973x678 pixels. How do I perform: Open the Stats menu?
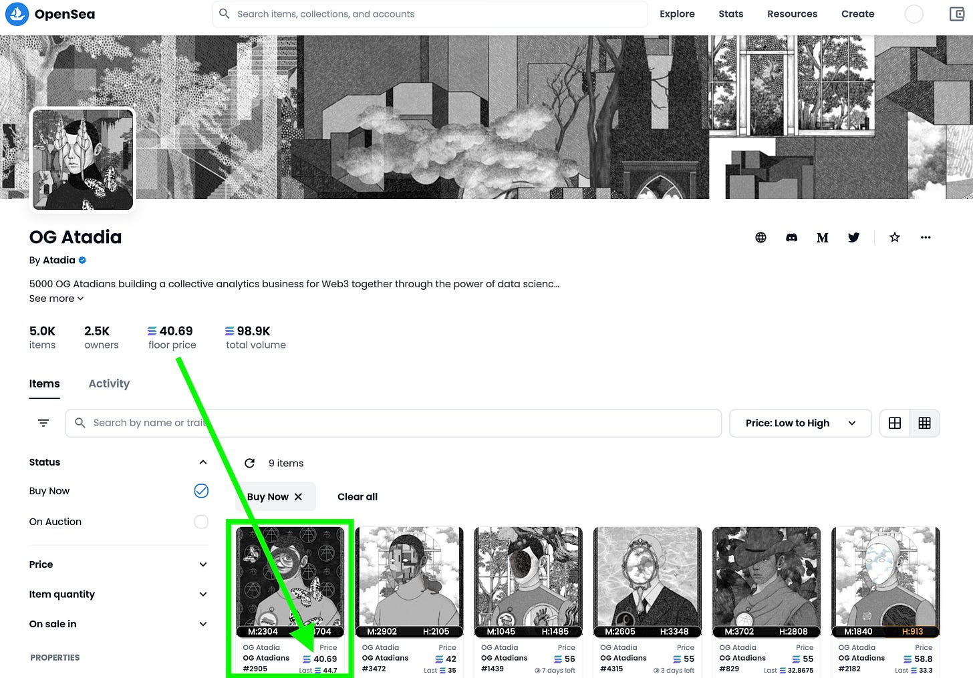(x=731, y=14)
